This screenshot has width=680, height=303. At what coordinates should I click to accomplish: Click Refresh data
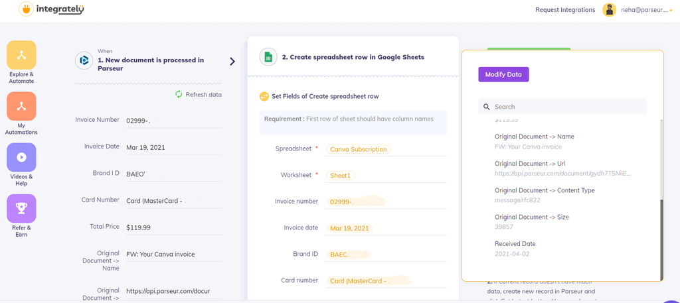[198, 94]
